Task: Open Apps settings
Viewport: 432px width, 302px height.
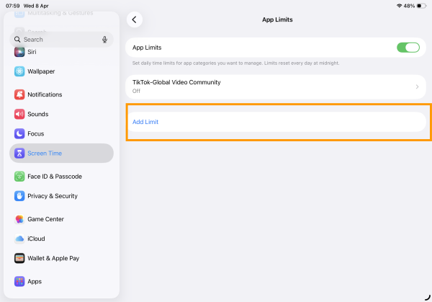Action: click(x=61, y=282)
